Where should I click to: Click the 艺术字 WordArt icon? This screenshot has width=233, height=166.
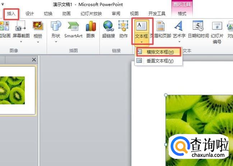click(179, 26)
